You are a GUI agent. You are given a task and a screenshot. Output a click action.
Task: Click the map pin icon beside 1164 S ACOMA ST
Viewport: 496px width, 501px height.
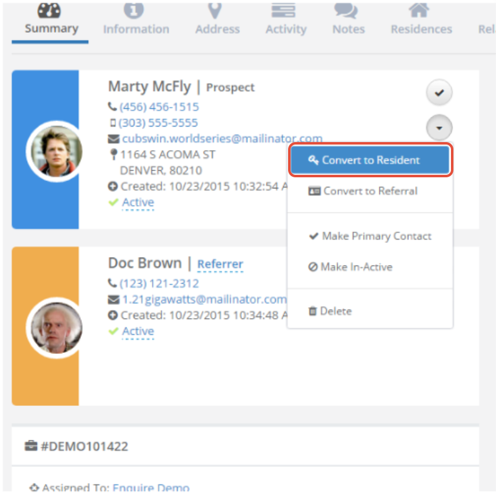114,154
